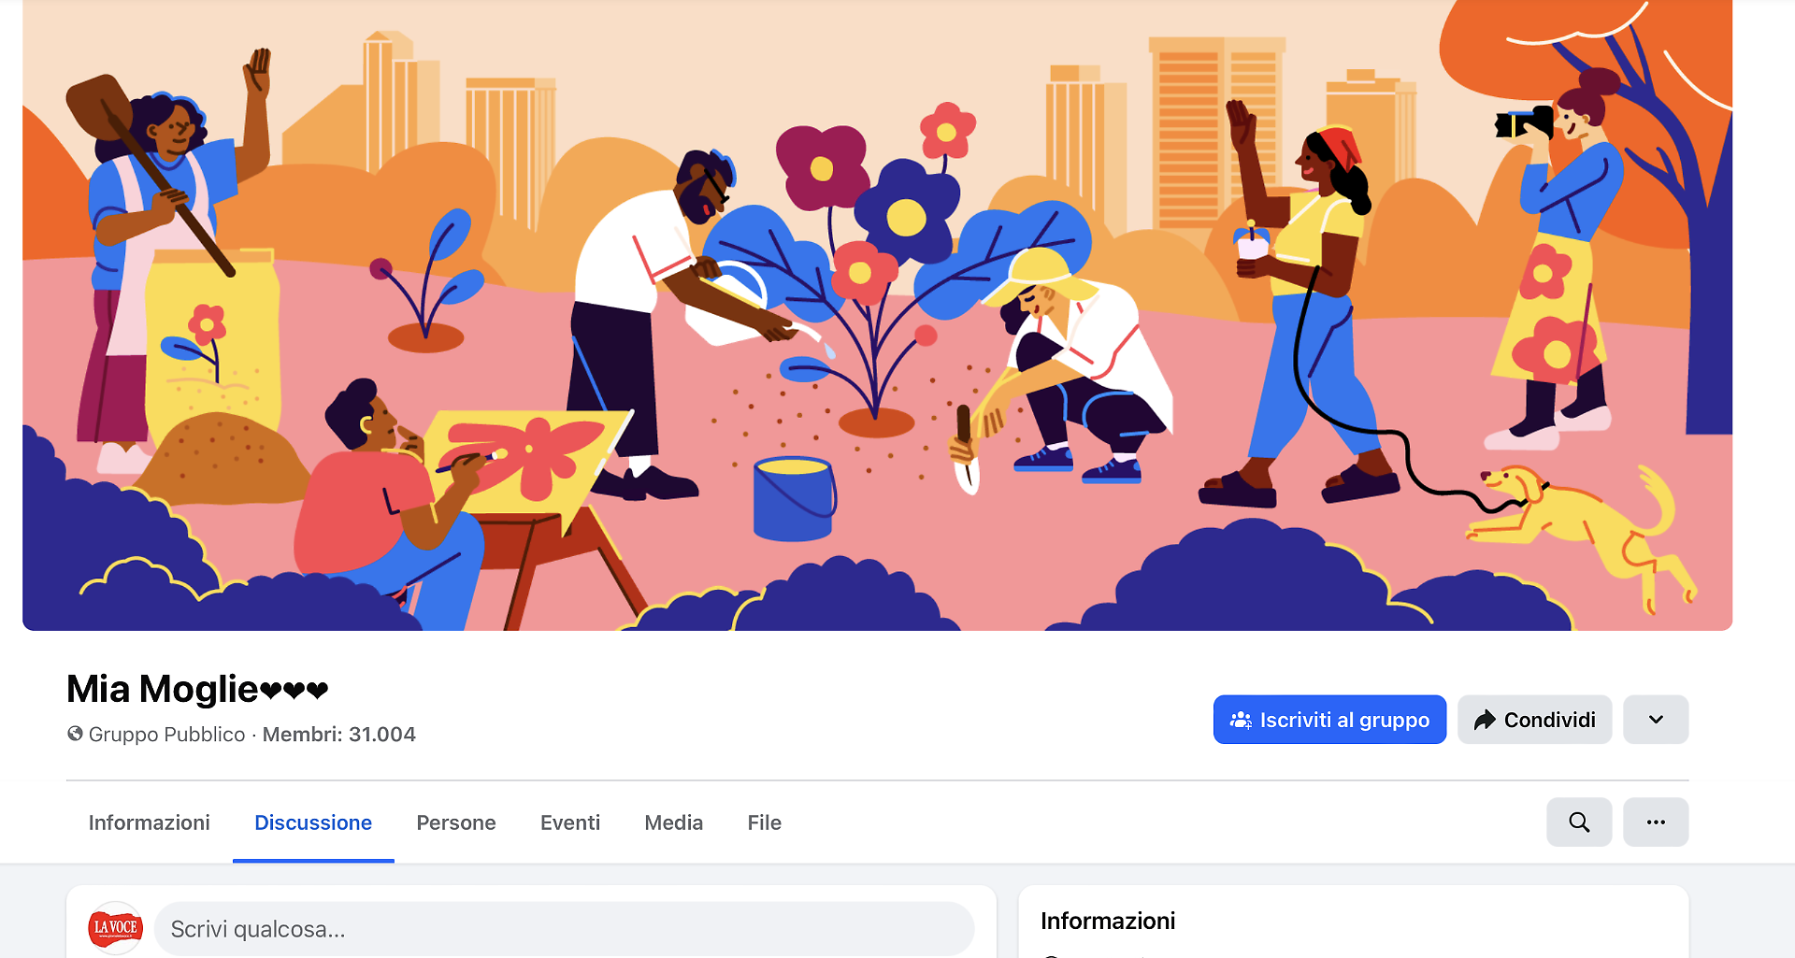Switch to the Persone tab
Screen dimensions: 1795x958
tap(456, 822)
